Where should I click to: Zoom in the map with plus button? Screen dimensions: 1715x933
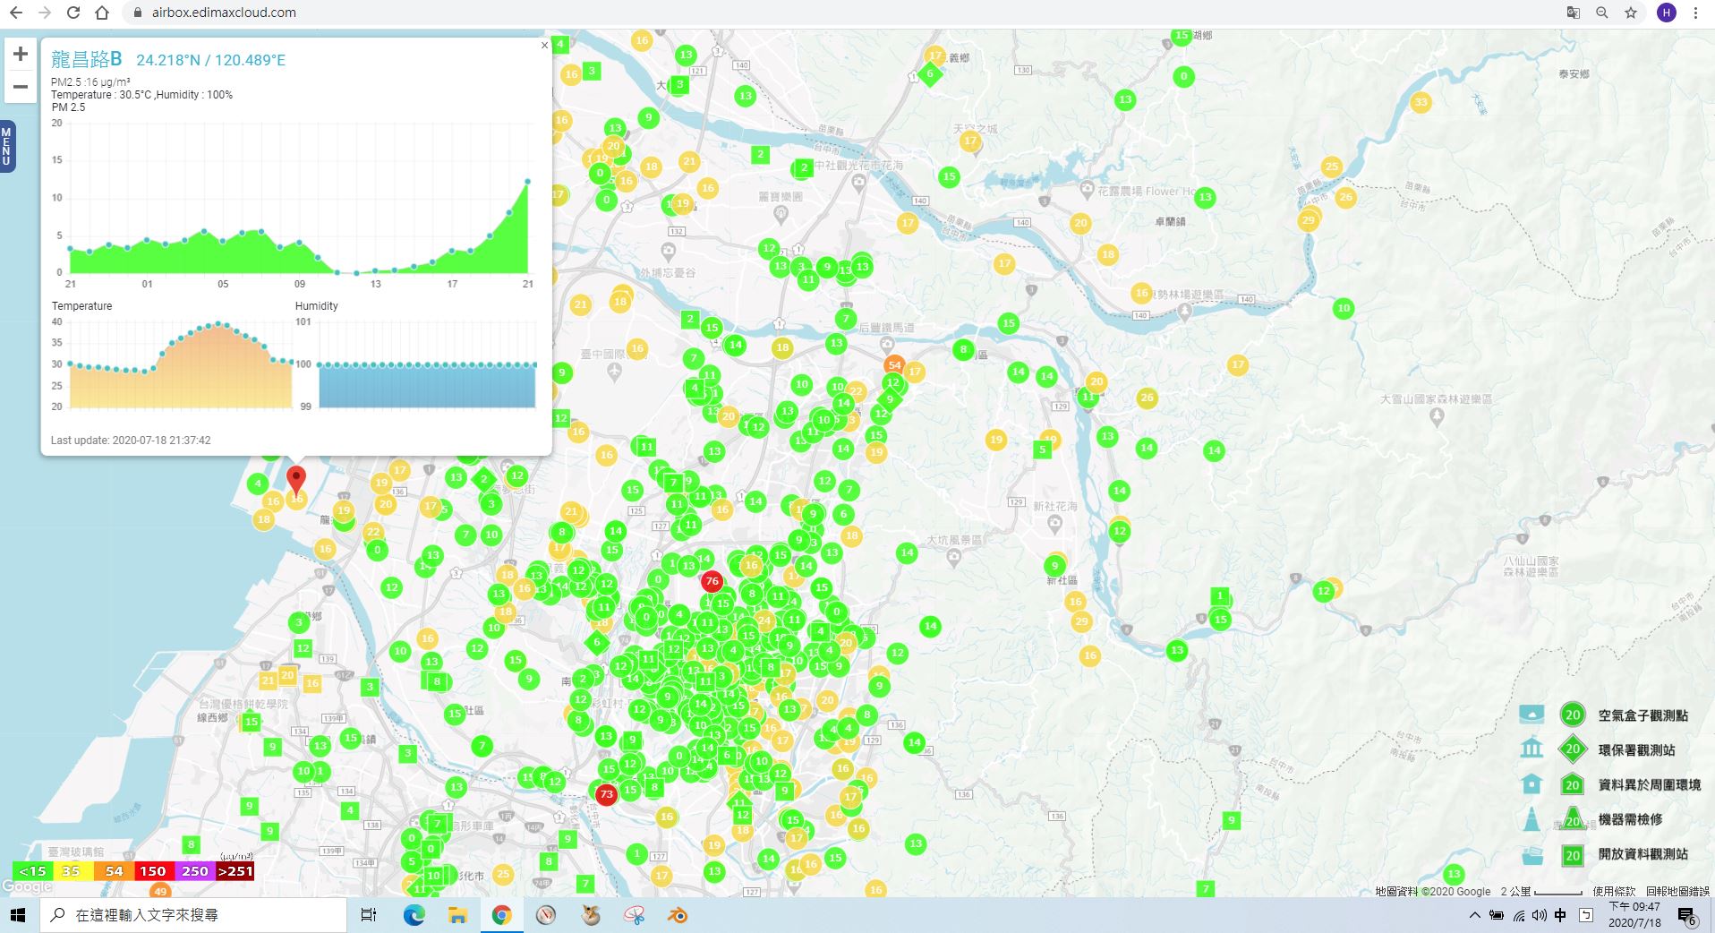coord(21,54)
